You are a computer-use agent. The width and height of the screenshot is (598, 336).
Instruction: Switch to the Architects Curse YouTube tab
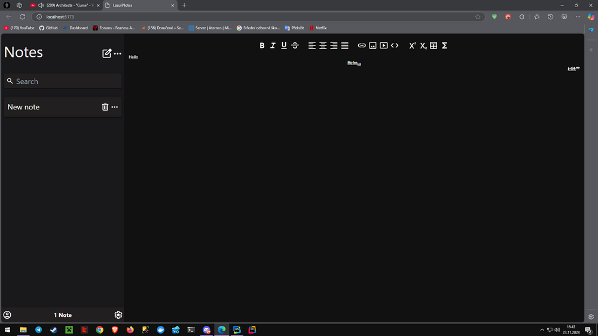coord(64,5)
